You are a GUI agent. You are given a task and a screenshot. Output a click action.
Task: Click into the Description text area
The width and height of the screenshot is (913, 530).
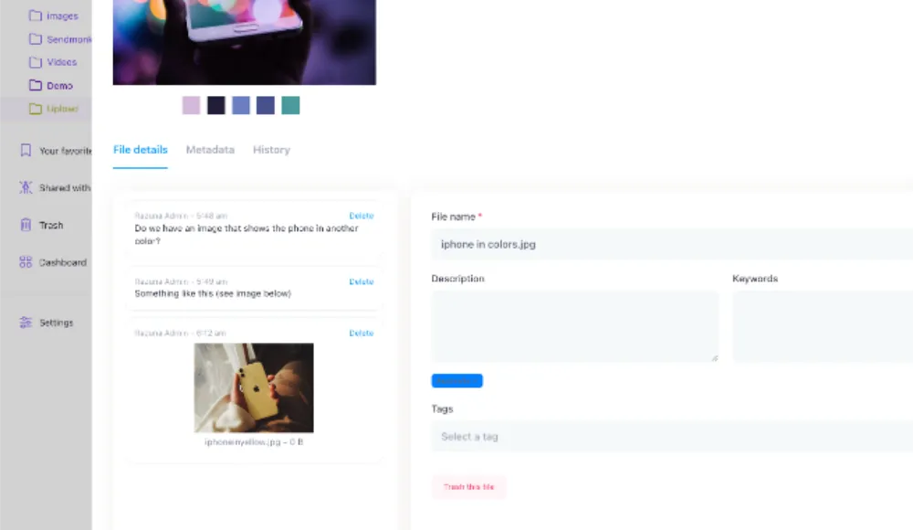(x=574, y=326)
